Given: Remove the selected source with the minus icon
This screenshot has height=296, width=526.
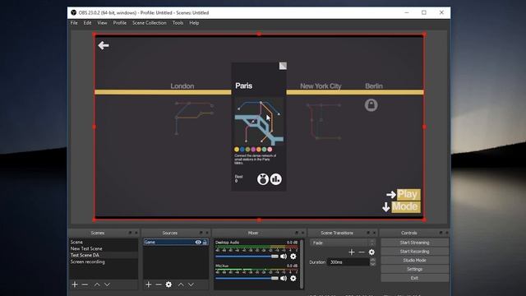Looking at the screenshot, I should [x=159, y=284].
